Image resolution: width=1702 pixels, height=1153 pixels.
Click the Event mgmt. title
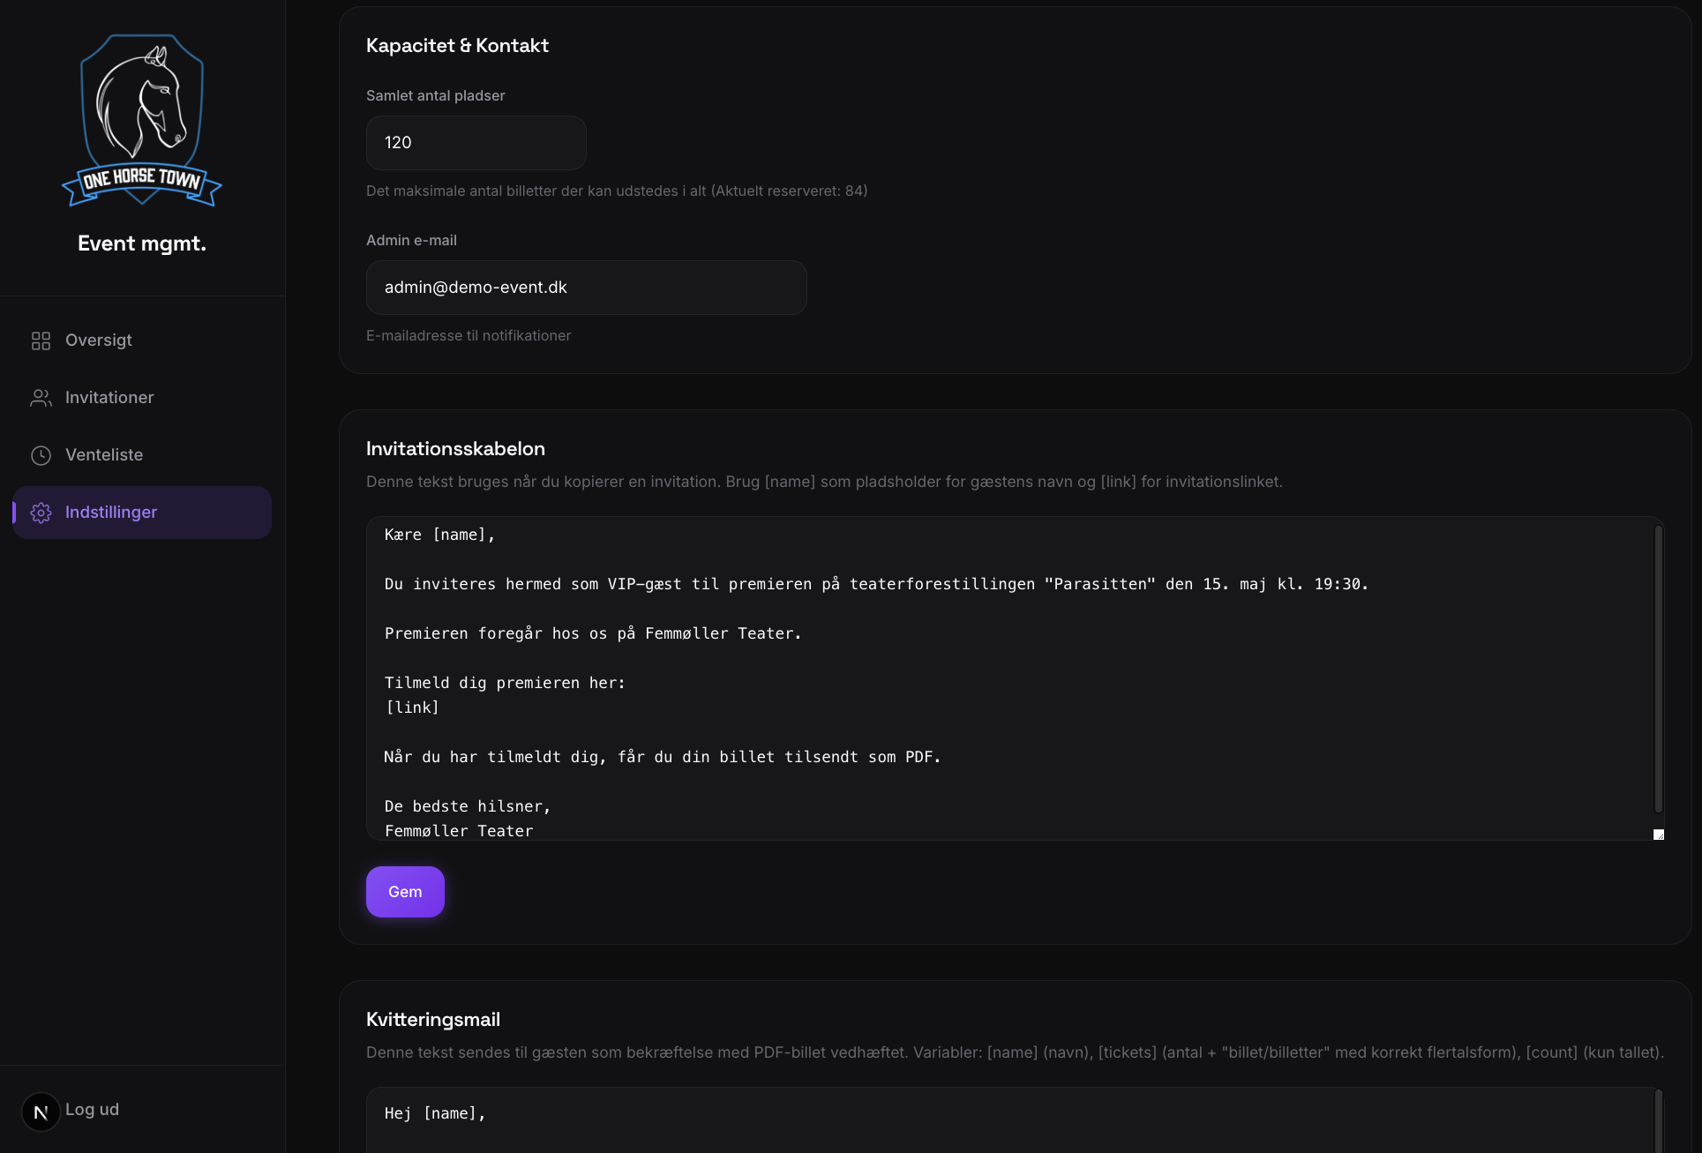[x=142, y=243]
